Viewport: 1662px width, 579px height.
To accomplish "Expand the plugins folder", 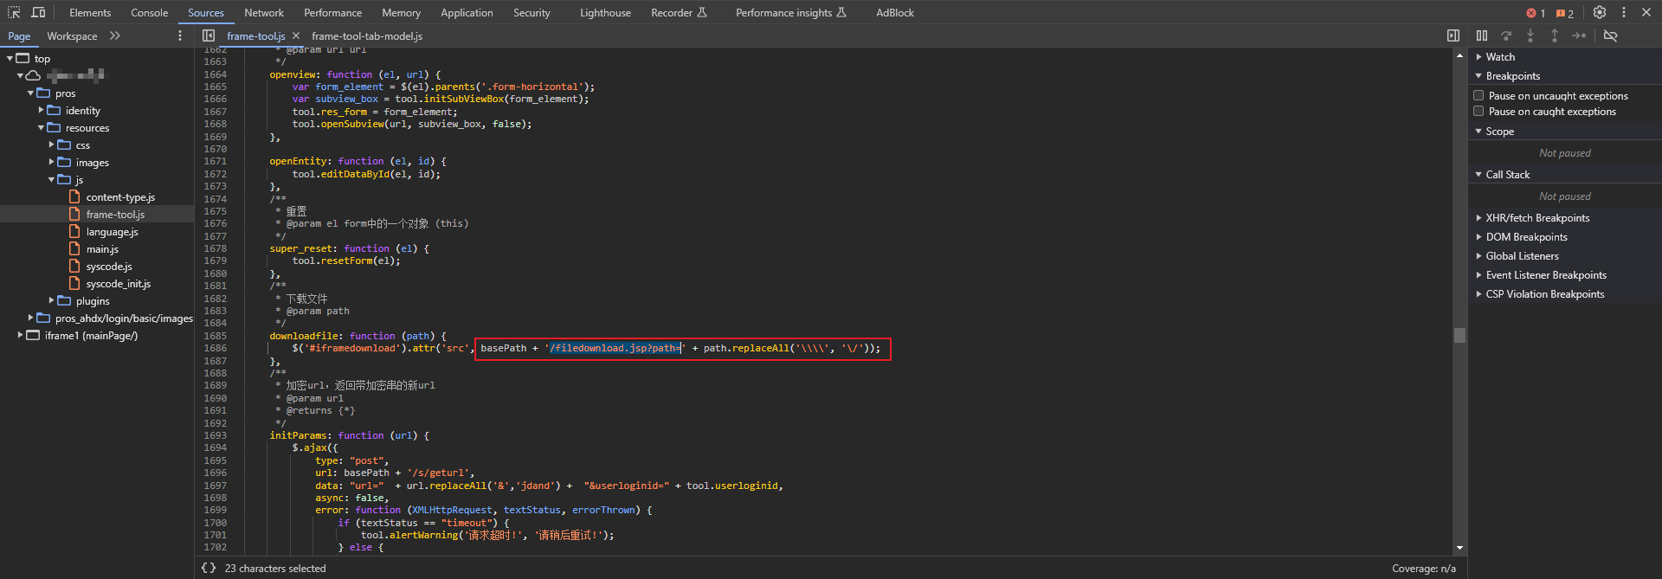I will 52,300.
